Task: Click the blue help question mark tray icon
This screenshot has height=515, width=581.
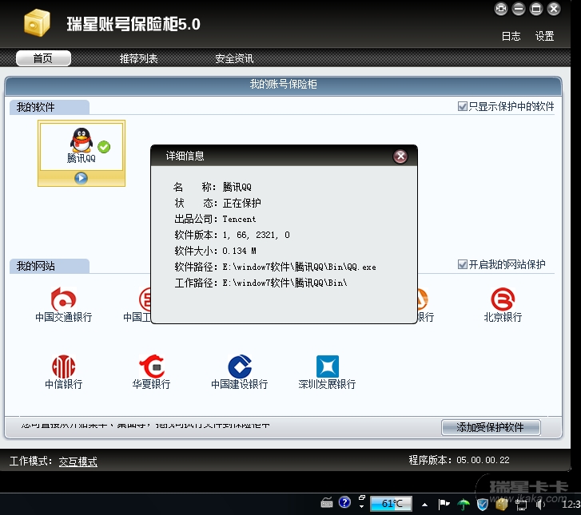Action: [344, 502]
